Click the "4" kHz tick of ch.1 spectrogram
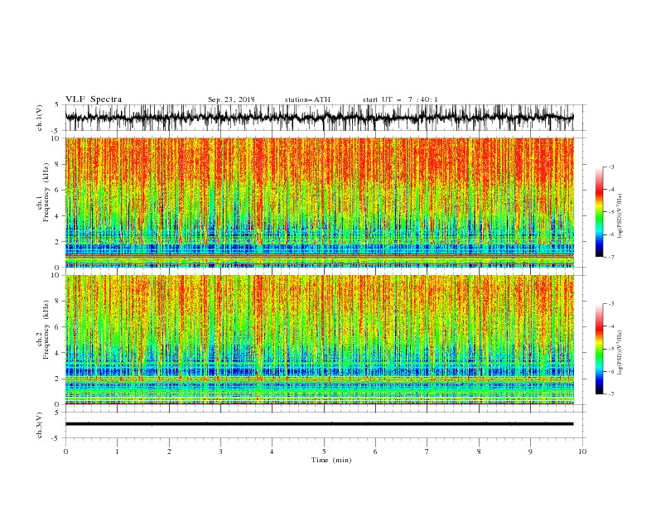The image size is (656, 507). coord(58,216)
